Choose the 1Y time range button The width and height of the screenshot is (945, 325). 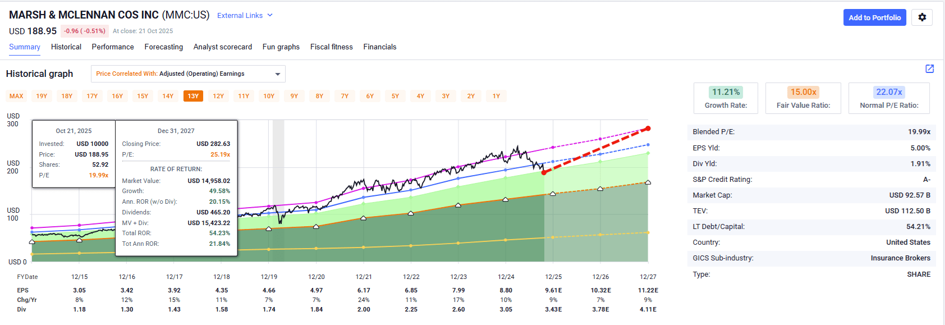(496, 96)
